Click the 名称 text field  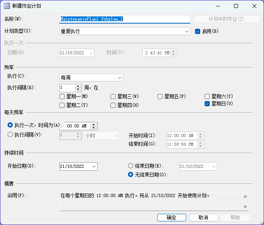pyautogui.click(x=124, y=19)
